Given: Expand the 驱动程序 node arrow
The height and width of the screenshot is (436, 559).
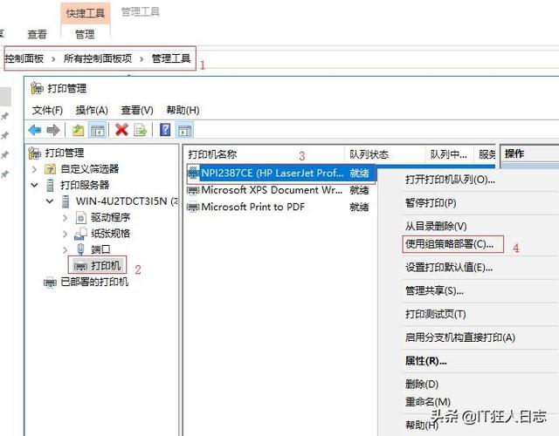Looking at the screenshot, I should (66, 217).
